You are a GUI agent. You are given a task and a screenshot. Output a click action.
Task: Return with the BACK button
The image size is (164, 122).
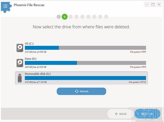[x=121, y=114]
